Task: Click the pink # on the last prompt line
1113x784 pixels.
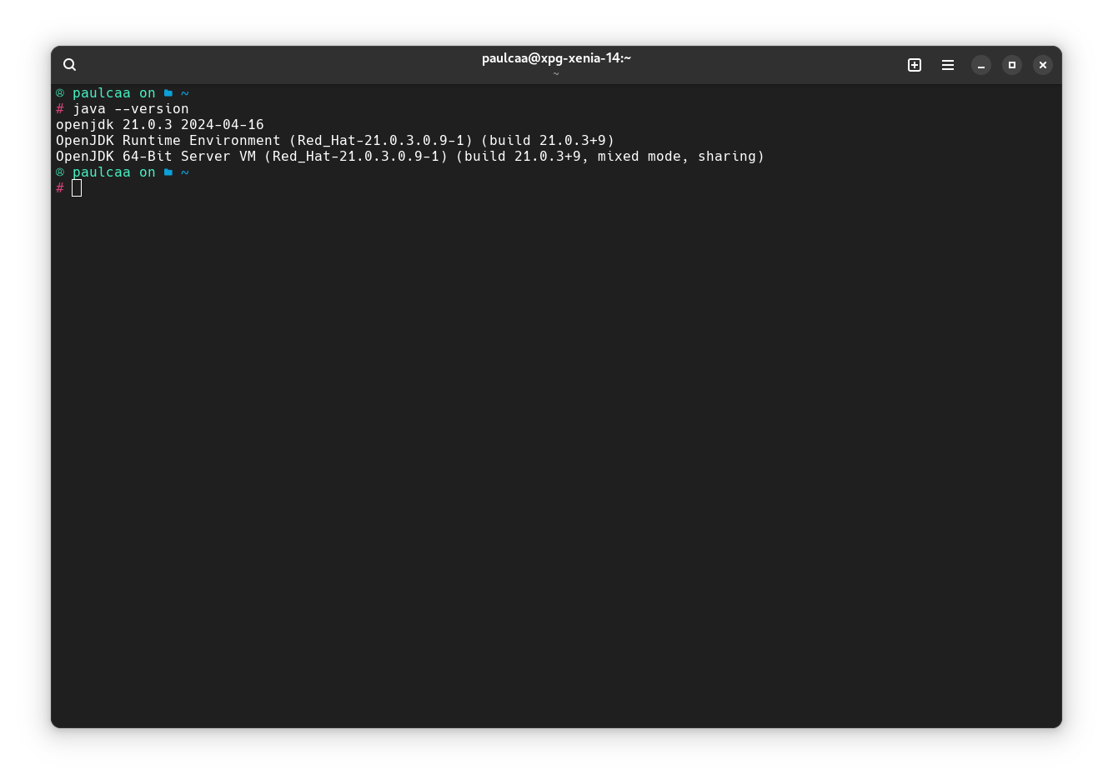Action: (60, 188)
